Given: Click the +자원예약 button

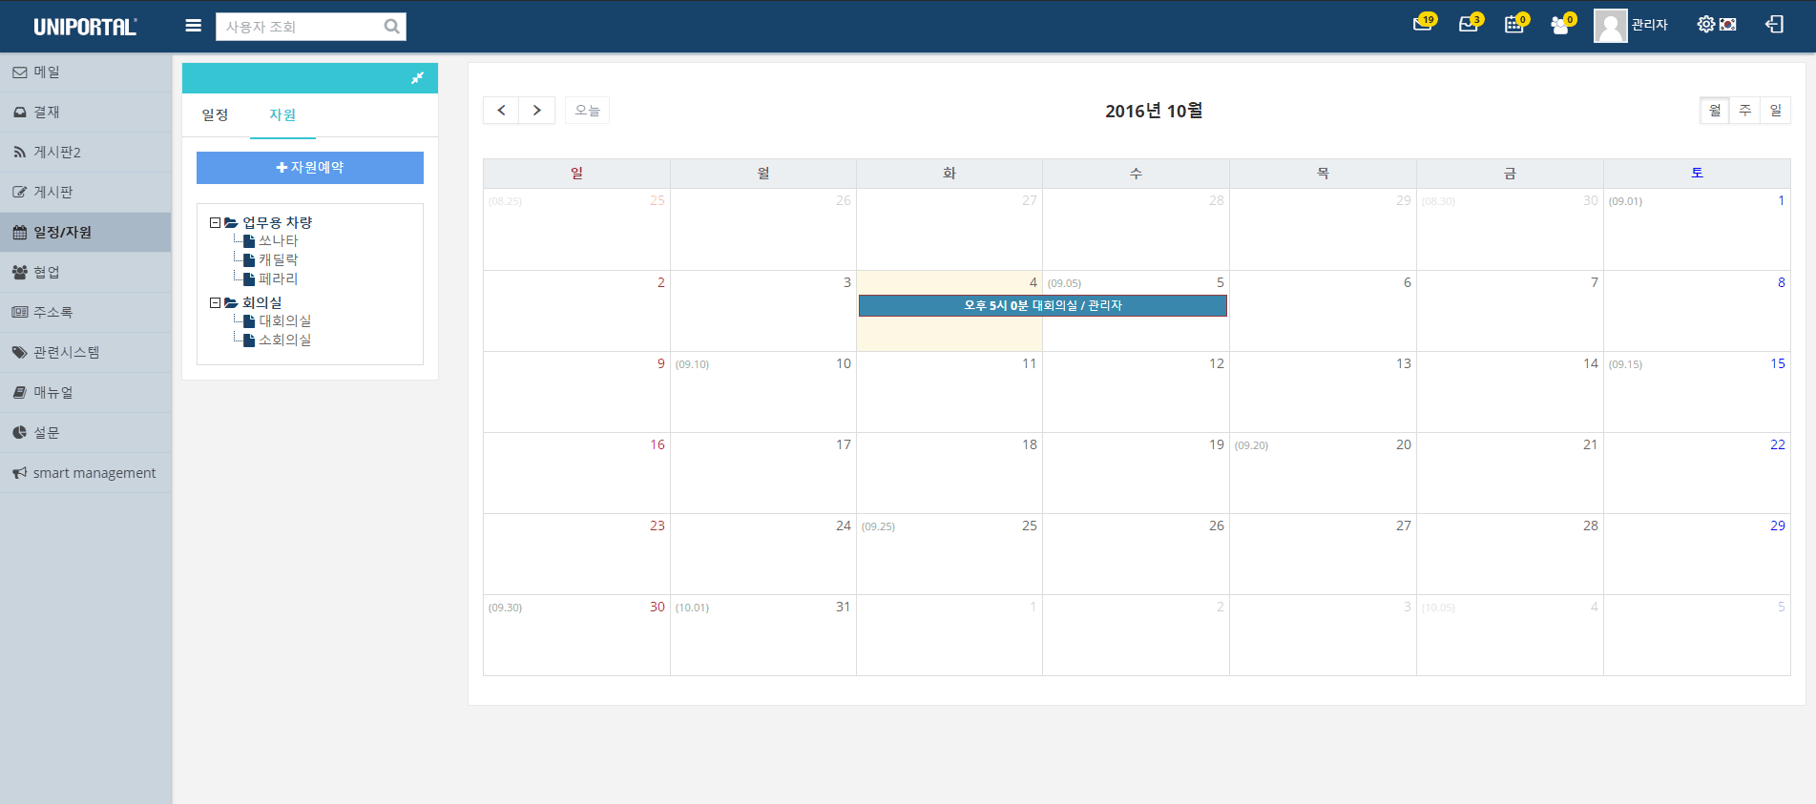Looking at the screenshot, I should [310, 168].
